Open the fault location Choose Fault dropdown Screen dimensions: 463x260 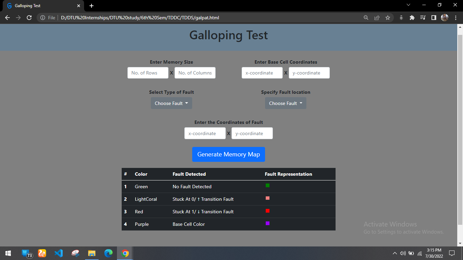click(285, 103)
